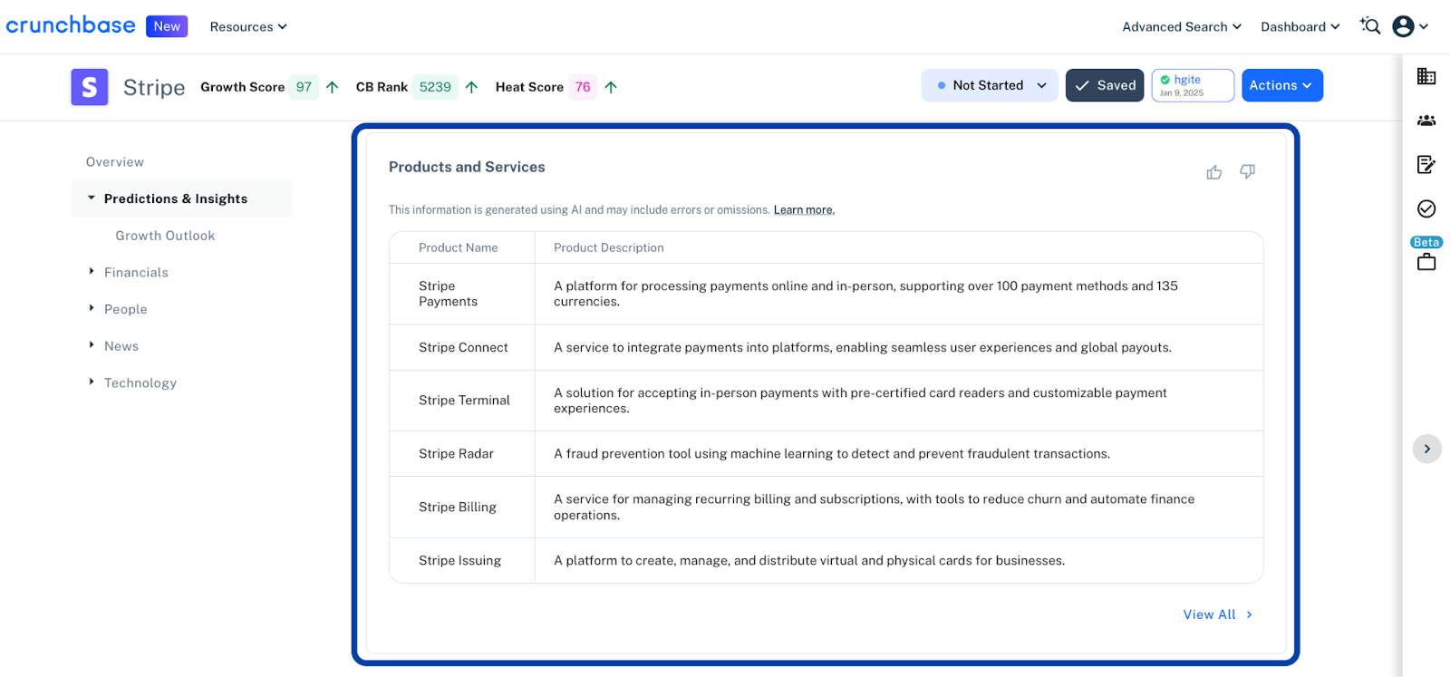Click the Crunchbase logo
The width and height of the screenshot is (1450, 677).
pyautogui.click(x=71, y=25)
